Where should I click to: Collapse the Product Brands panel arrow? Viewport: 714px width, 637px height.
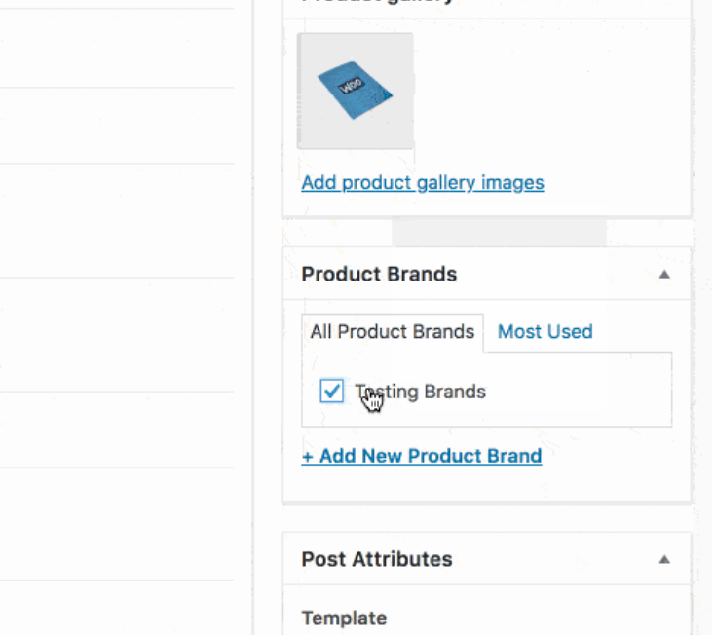664,275
